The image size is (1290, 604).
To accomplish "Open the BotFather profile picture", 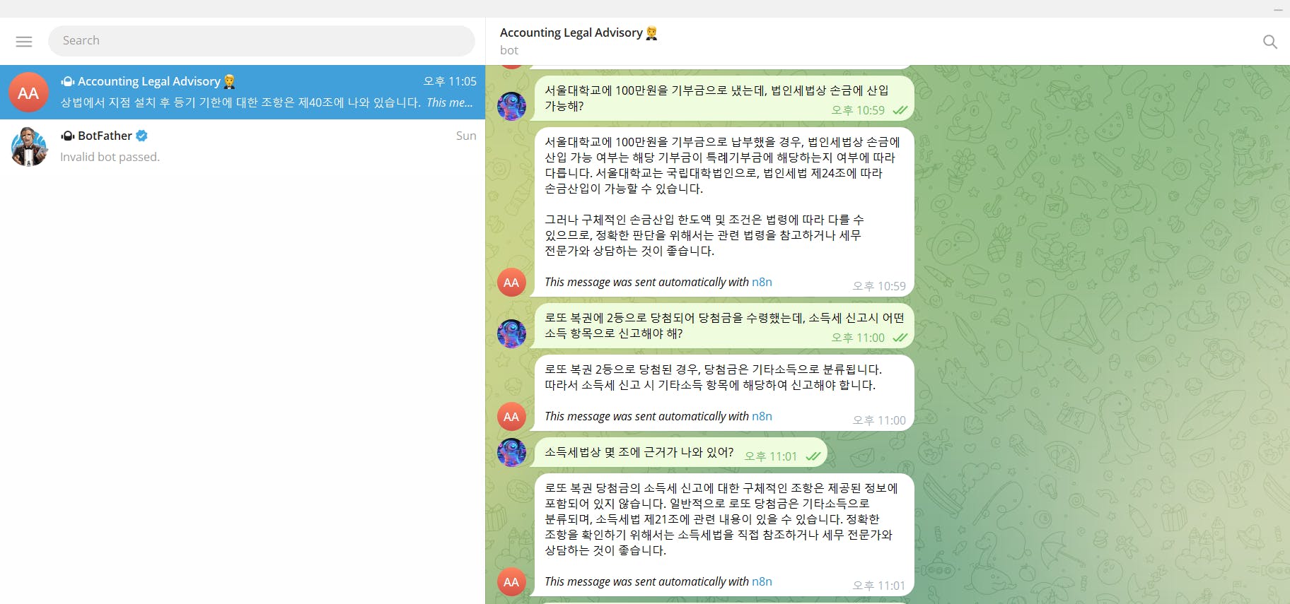I will tap(29, 147).
